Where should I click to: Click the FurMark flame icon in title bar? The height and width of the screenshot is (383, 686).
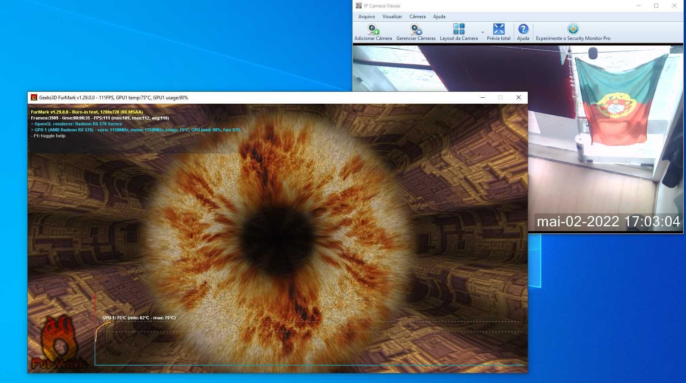pos(34,97)
